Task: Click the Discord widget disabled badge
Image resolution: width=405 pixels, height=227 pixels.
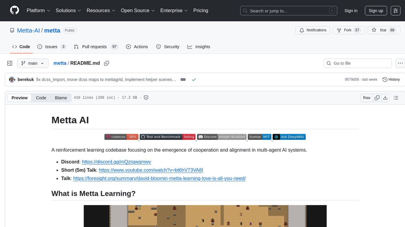Action: click(x=222, y=137)
